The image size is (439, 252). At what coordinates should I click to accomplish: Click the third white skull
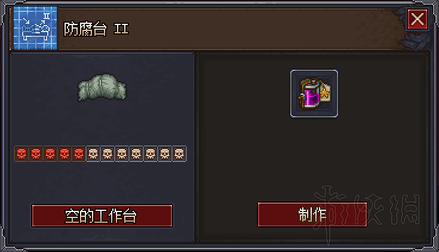click(x=122, y=154)
